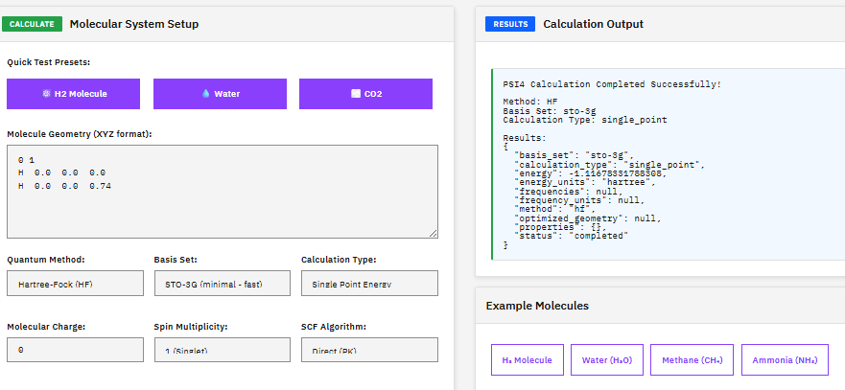Open the Calculation Type dropdown
This screenshot has width=845, height=390.
click(x=369, y=284)
